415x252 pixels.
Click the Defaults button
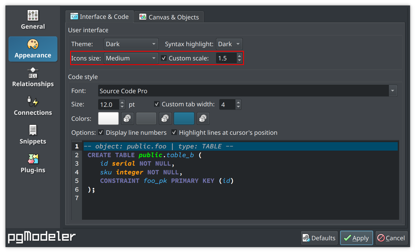319,238
